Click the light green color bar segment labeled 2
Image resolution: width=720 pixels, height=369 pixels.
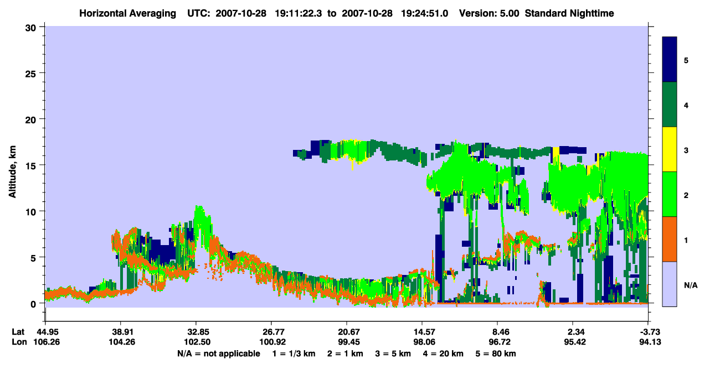click(670, 194)
